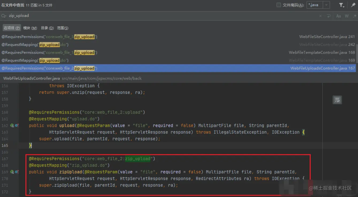
Task: Select the In Project scope tab
Action: pos(12,28)
